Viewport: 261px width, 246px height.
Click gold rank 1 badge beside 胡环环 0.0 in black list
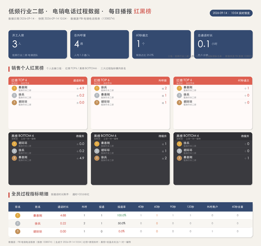pyautogui.click(x=14, y=144)
